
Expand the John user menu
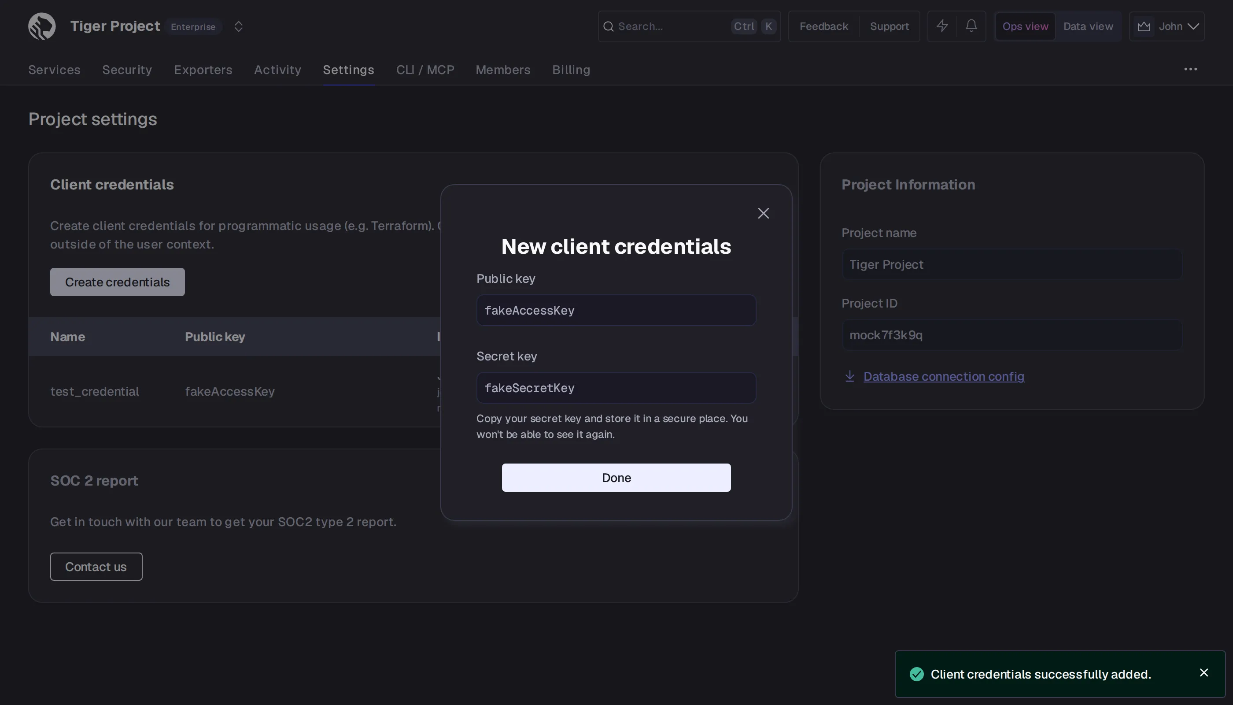click(1166, 26)
